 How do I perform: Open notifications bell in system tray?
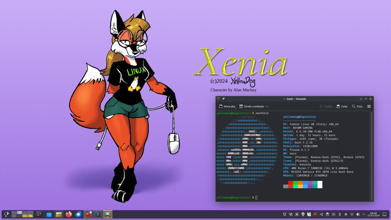coord(285,214)
